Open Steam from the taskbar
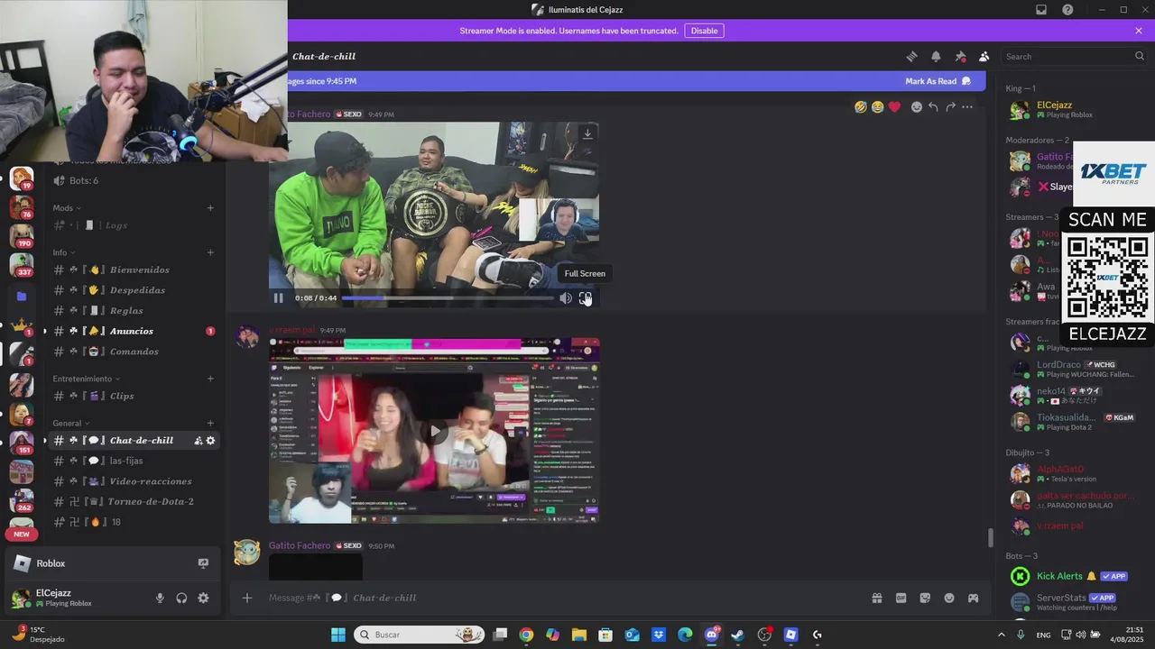This screenshot has width=1155, height=649. tap(738, 635)
